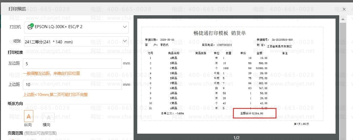Click the customer name 李四代
The image size is (353, 140).
(164, 45)
